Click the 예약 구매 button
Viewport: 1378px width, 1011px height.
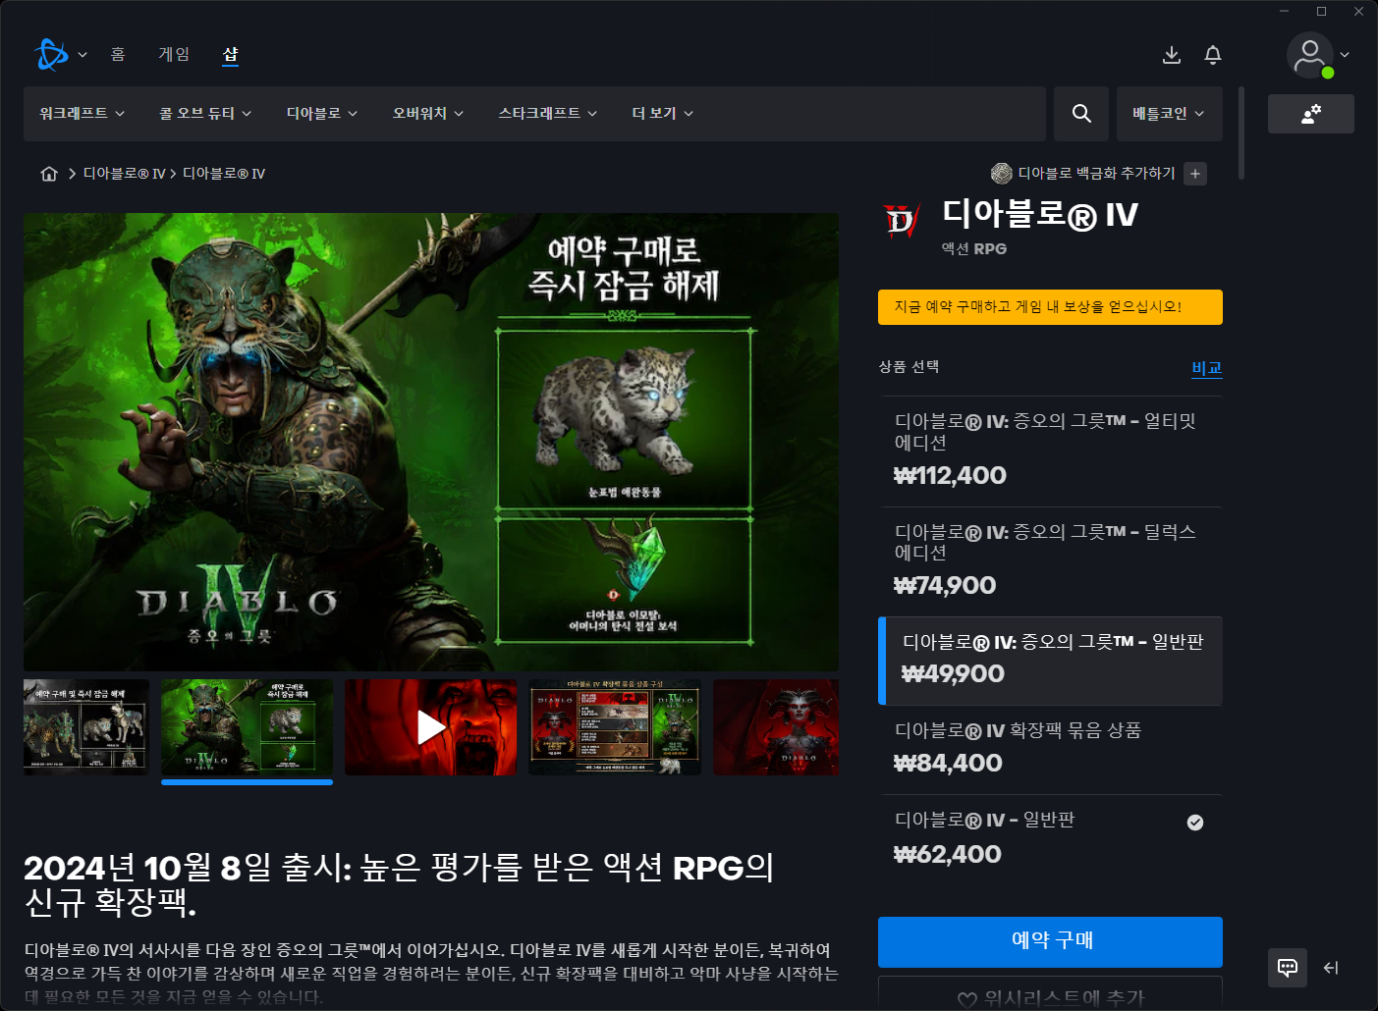(1050, 940)
